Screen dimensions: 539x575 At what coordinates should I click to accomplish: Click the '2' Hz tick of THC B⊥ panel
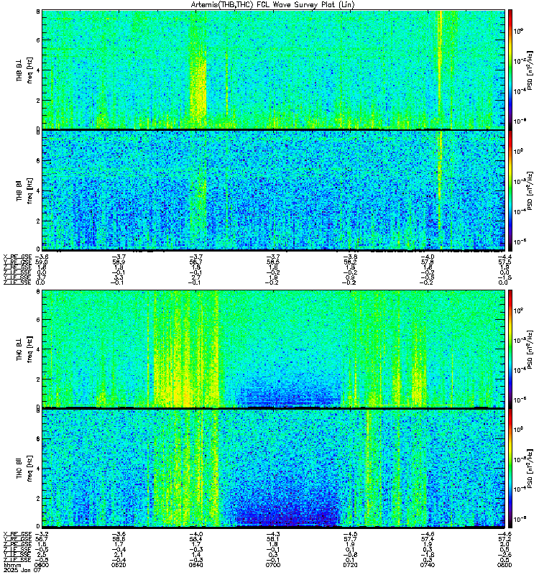pos(38,379)
